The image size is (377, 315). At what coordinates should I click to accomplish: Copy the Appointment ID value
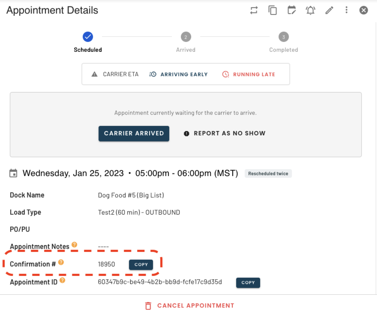[248, 282]
